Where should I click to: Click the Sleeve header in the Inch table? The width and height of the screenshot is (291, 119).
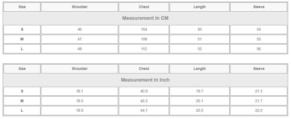(x=259, y=69)
